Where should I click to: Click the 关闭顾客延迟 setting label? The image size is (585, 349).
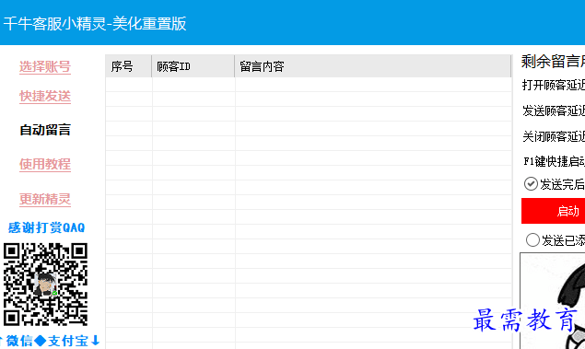[x=554, y=136]
